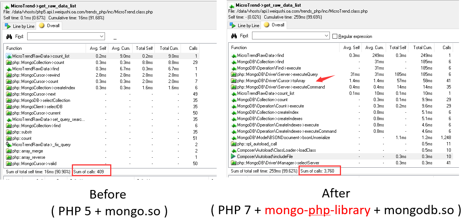The height and width of the screenshot is (219, 462).
Task: Click the binoculars Find icon in the left panel
Action: tap(9, 36)
